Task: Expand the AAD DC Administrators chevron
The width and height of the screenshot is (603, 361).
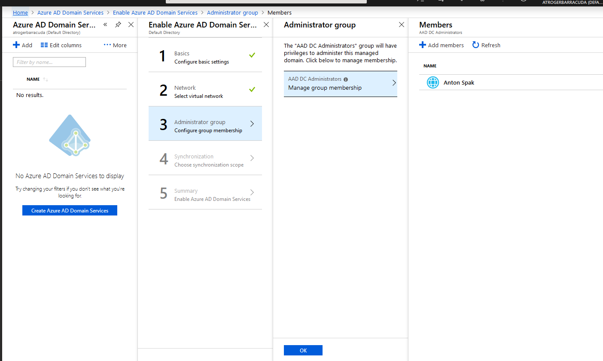Action: [x=394, y=83]
